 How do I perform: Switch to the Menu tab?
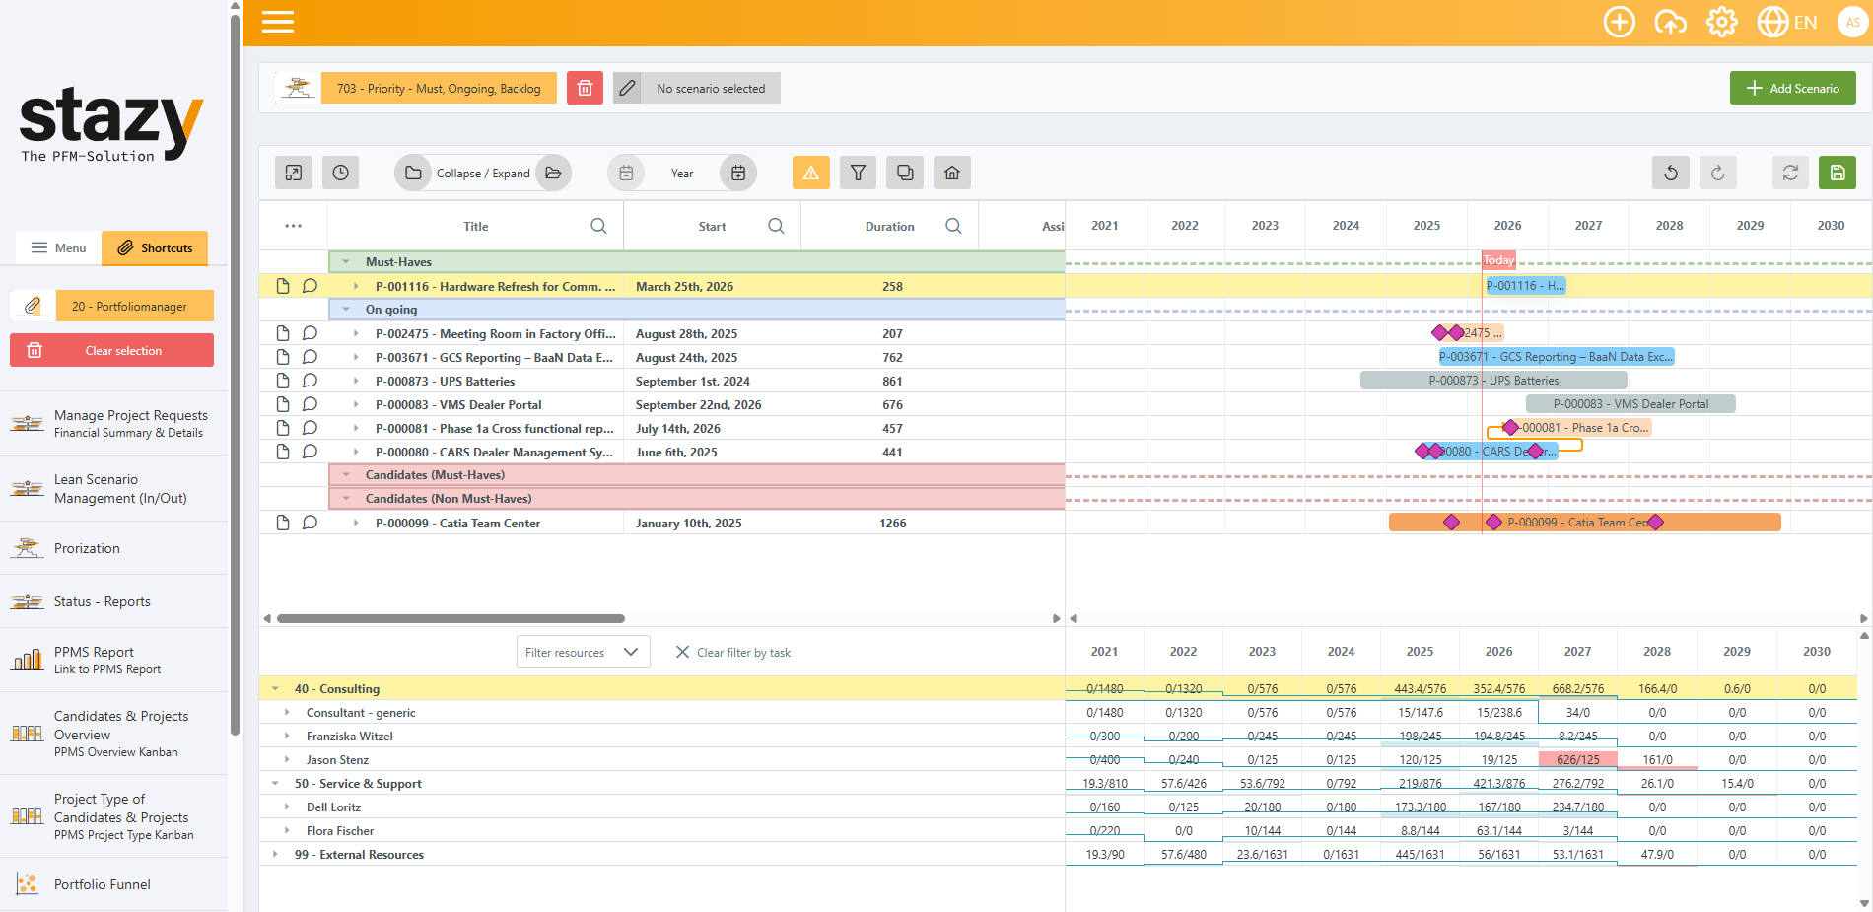(58, 247)
